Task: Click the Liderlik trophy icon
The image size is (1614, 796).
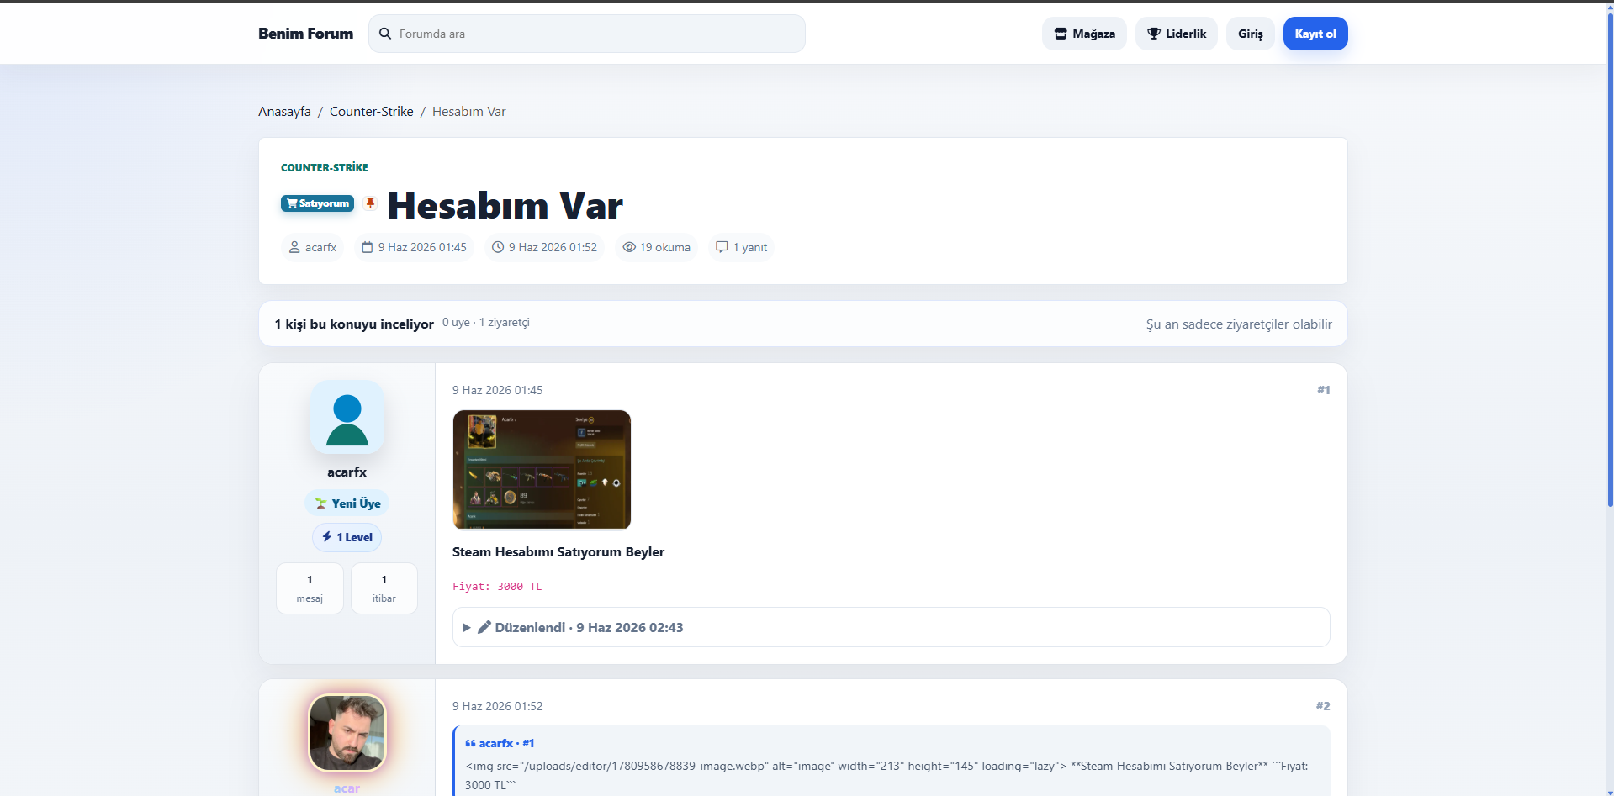Action: point(1154,34)
